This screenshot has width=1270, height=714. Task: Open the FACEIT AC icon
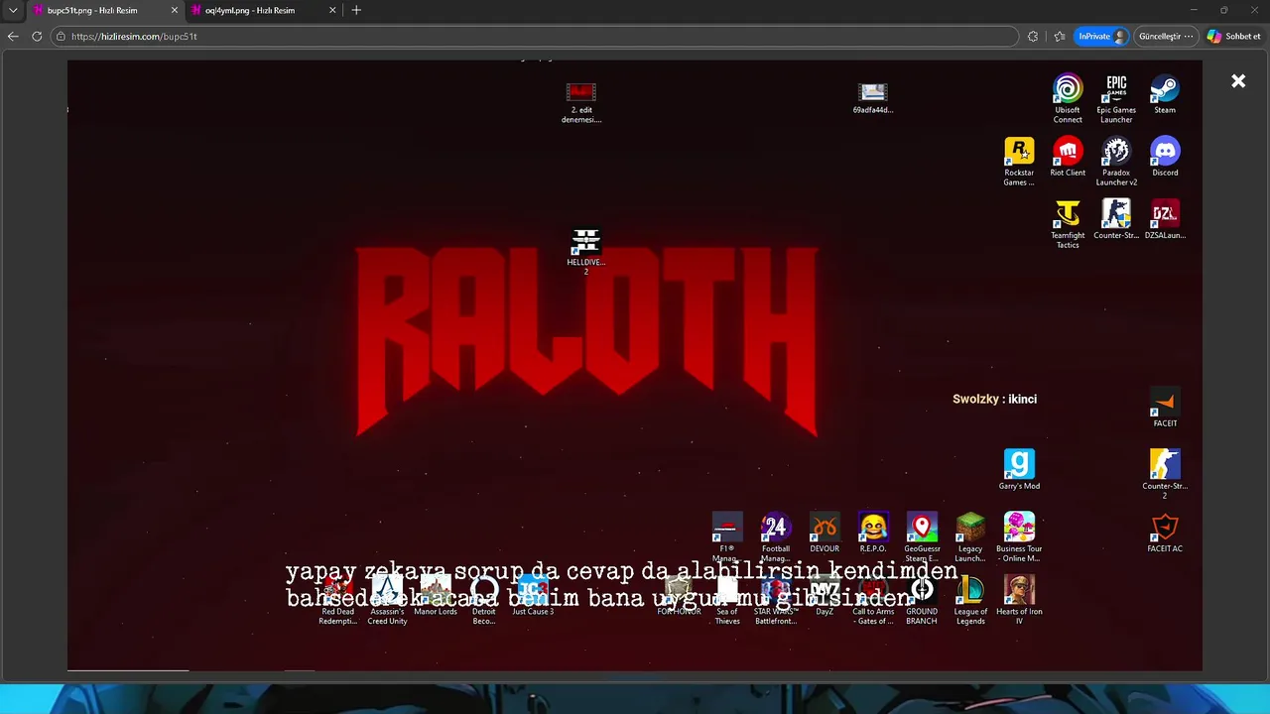pyautogui.click(x=1165, y=533)
